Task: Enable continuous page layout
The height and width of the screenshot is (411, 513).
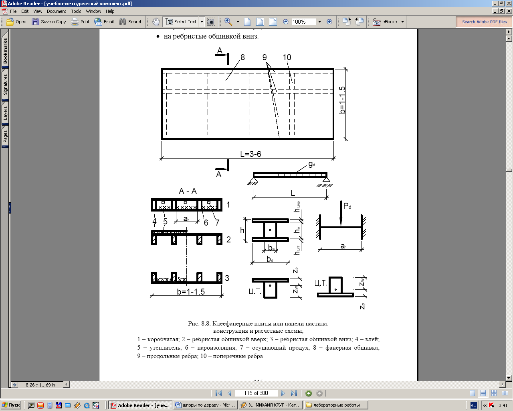Action: [483, 393]
